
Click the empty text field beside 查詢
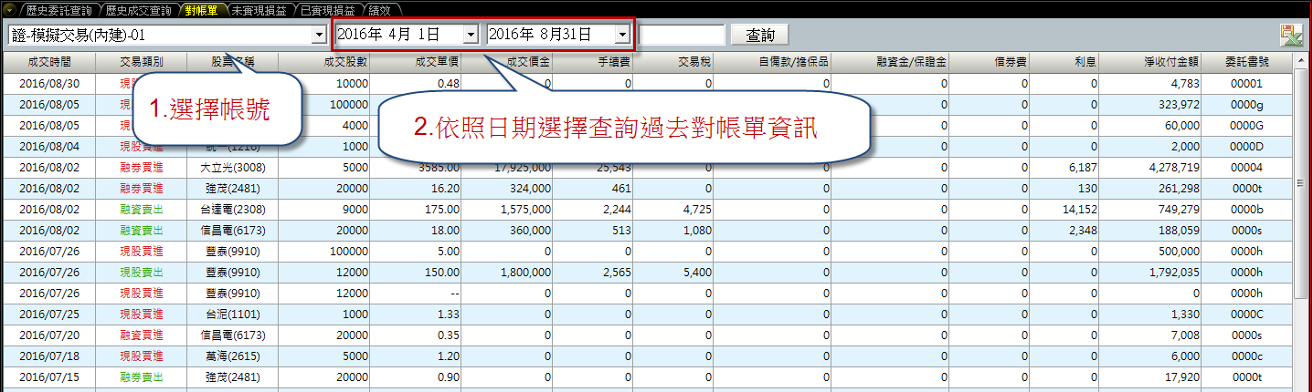tap(681, 35)
